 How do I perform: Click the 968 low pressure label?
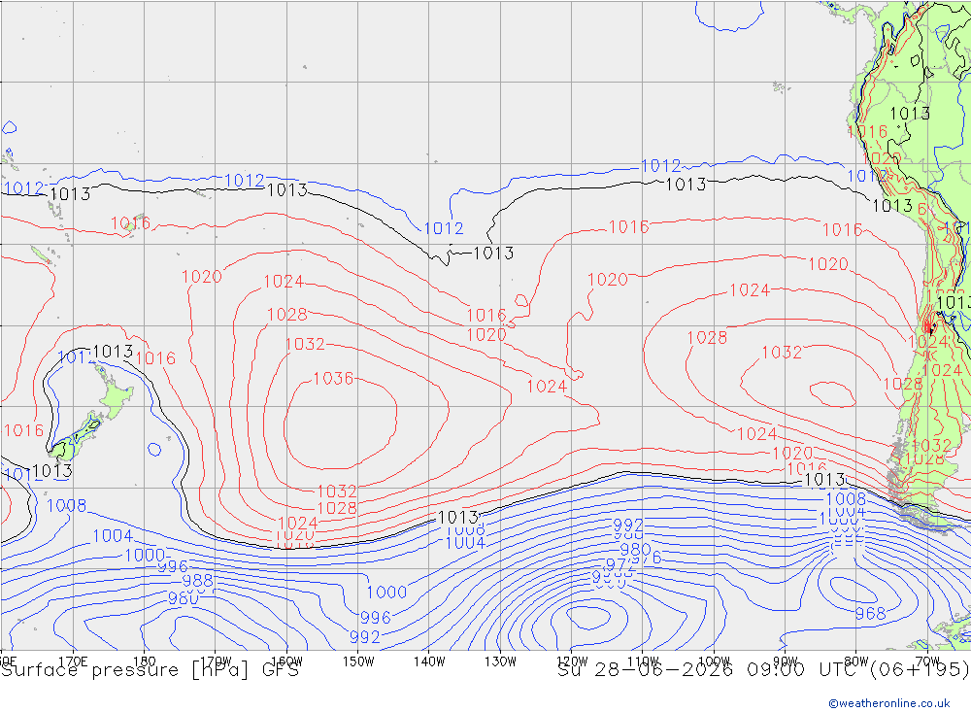[x=870, y=614]
